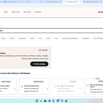Close the Diaspora - Articles tab
Screen dimensions: 103x103
(100, 2)
